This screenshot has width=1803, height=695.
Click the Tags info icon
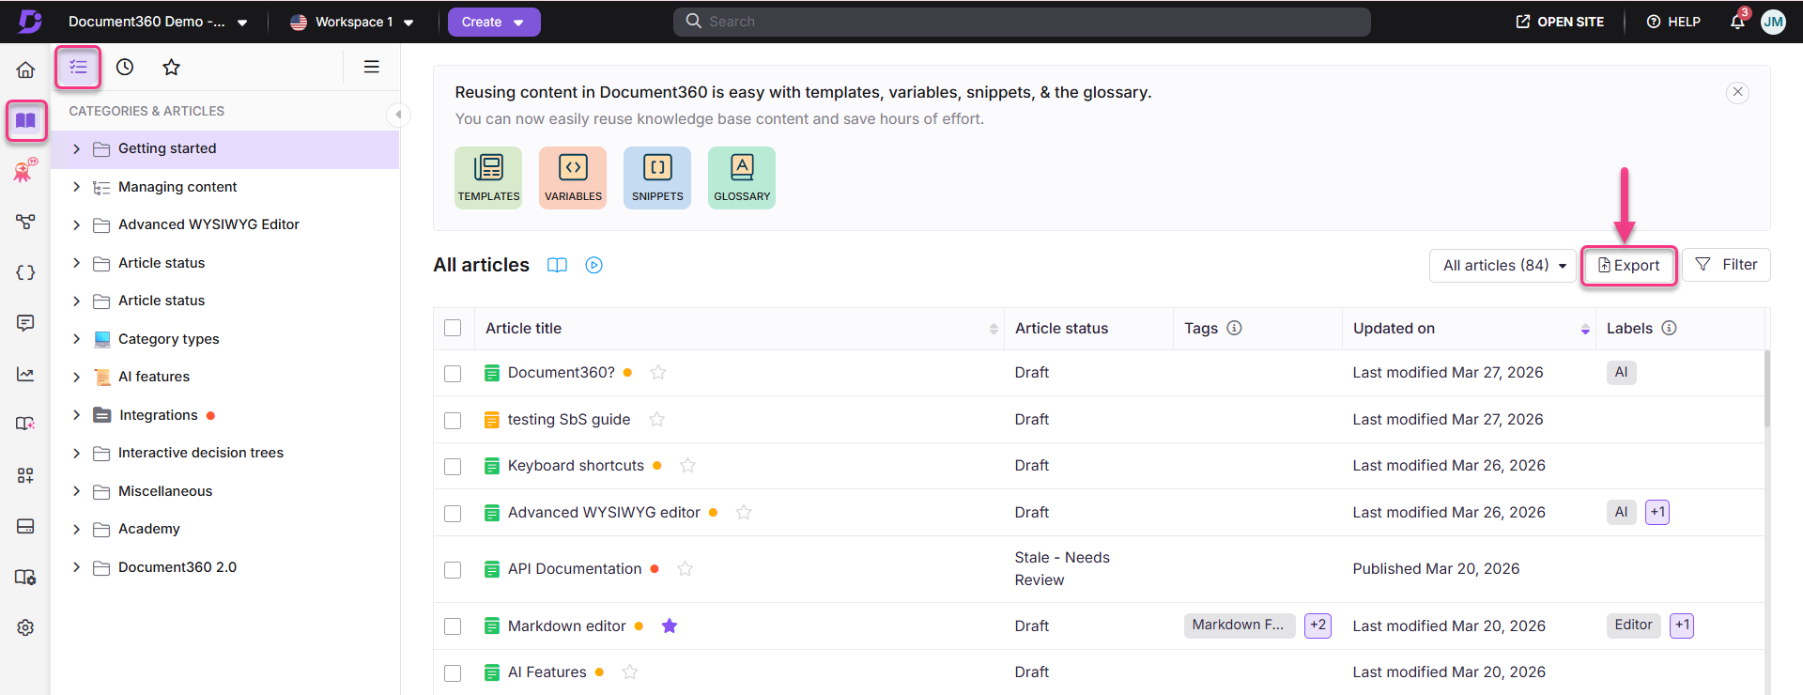[1234, 328]
